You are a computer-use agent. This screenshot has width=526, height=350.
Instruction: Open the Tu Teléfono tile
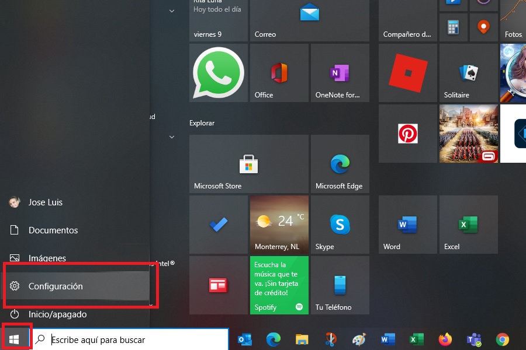(340, 285)
